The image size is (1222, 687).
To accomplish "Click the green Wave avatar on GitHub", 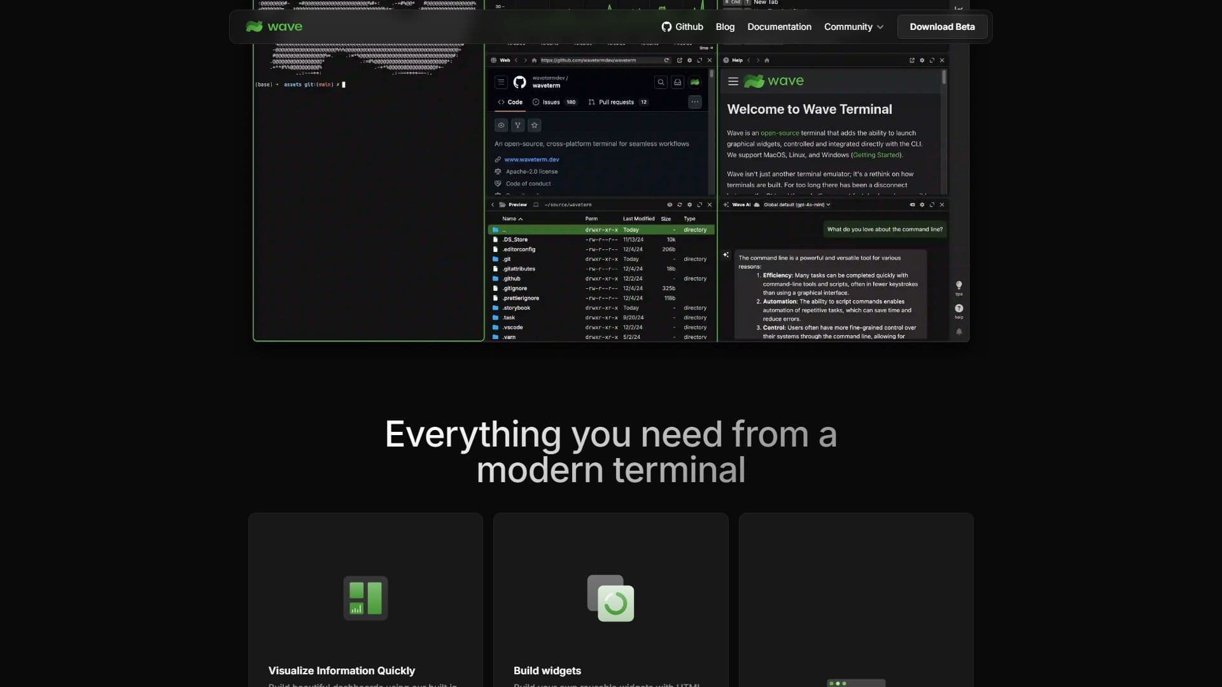I will click(x=695, y=82).
